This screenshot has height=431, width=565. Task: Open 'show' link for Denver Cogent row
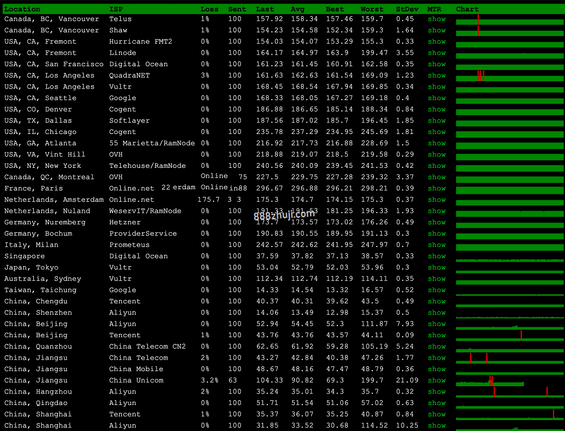(437, 109)
